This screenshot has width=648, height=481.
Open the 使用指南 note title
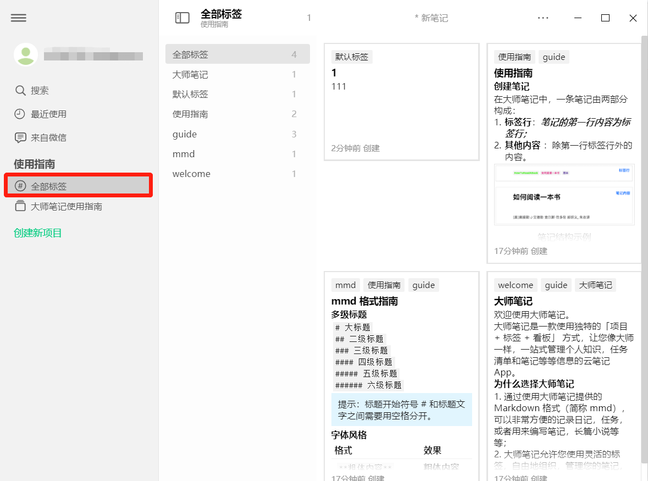tap(513, 73)
